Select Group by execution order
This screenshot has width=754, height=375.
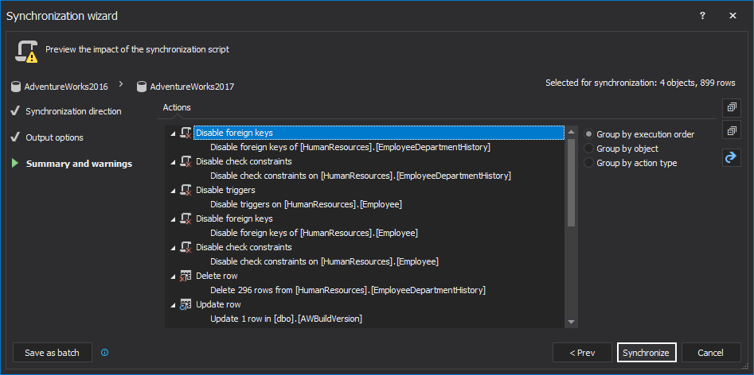point(589,134)
